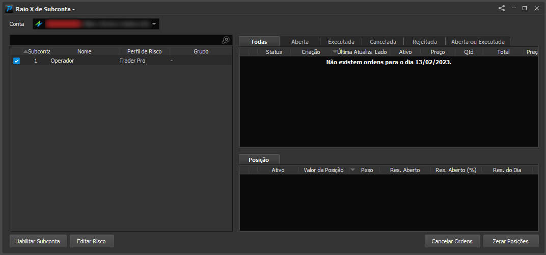Maximize the Raio X window

[525, 8]
